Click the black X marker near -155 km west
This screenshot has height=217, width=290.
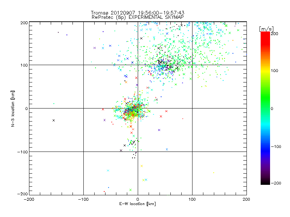pos(54,120)
